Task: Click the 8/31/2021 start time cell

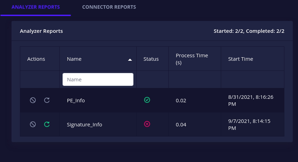Action: [x=251, y=101]
